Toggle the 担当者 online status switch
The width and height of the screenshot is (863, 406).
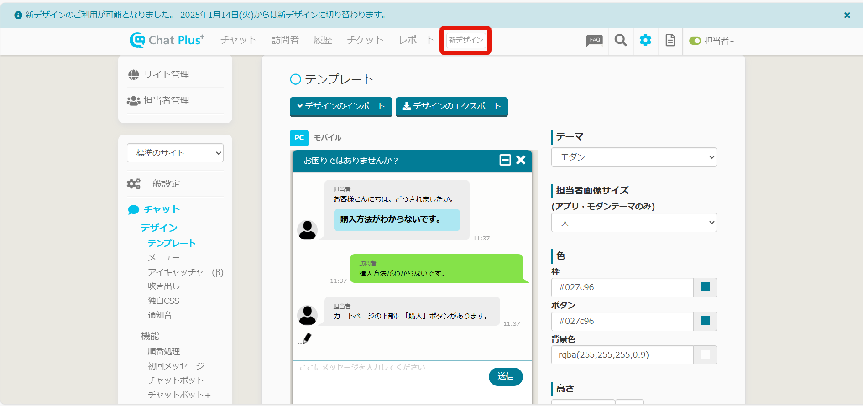click(x=695, y=41)
